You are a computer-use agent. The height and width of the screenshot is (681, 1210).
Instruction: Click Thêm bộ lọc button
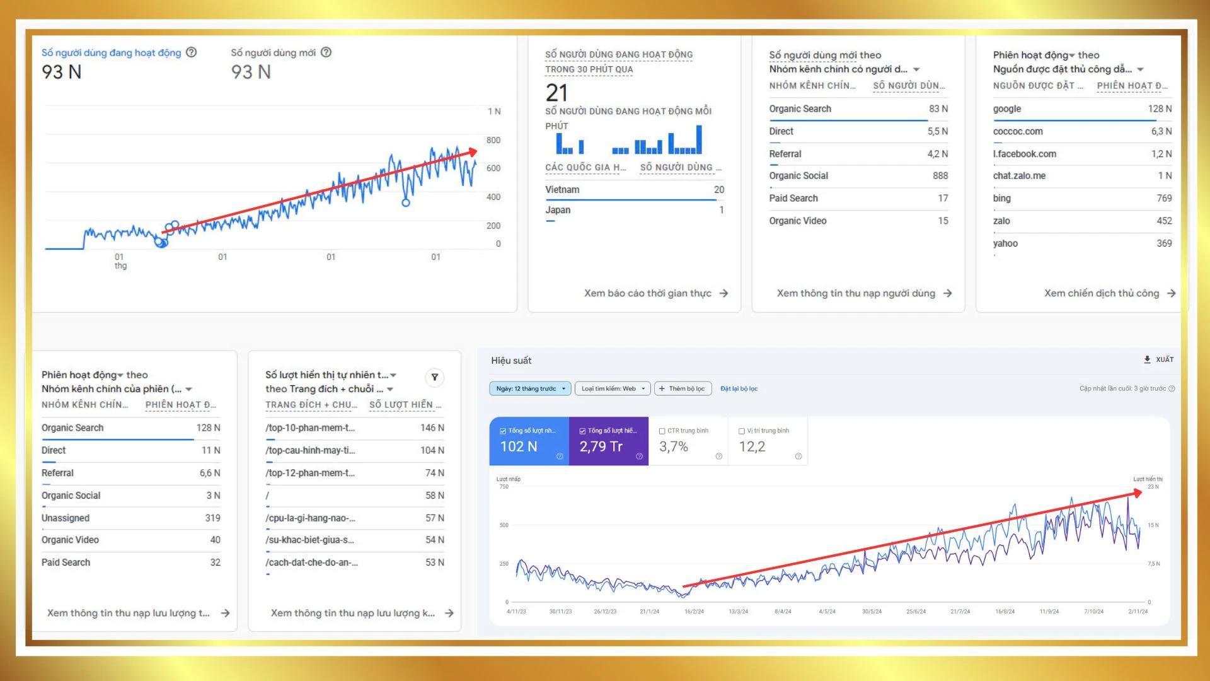683,388
